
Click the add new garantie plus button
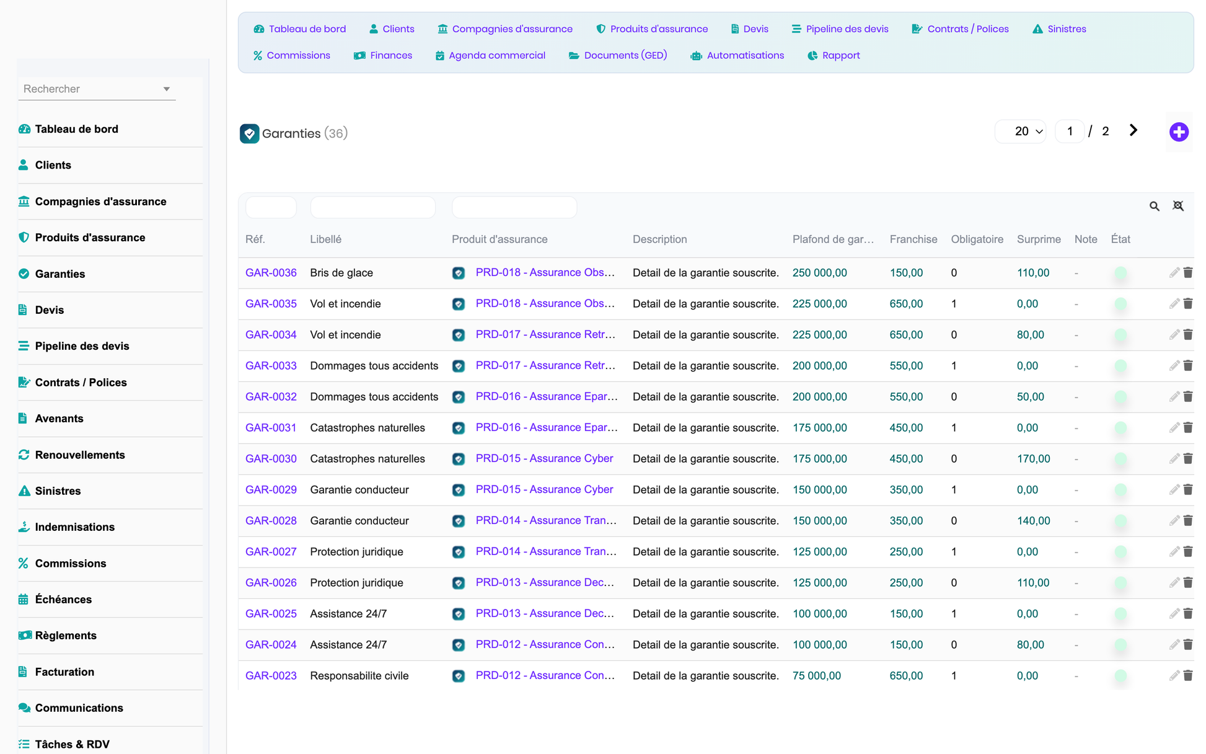tap(1179, 132)
